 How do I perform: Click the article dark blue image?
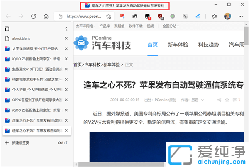(166, 147)
